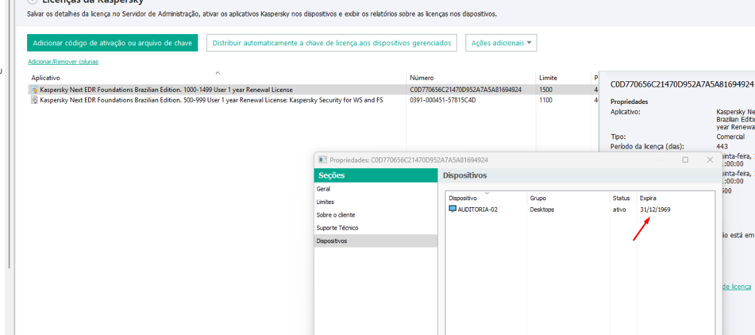Click the AUDITORIA-02 computer icon
755x335 pixels.
click(452, 209)
